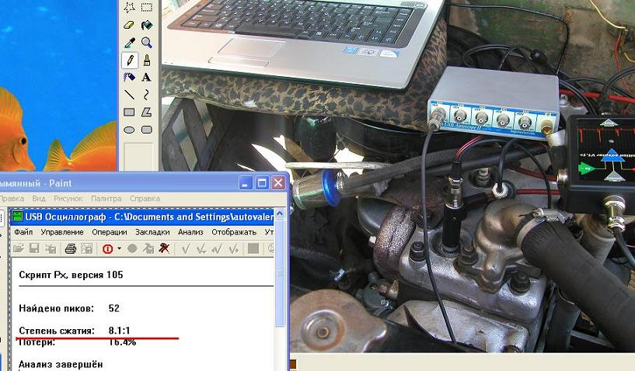Click the red power record button
Image resolution: width=635 pixels, height=371 pixels.
click(107, 248)
